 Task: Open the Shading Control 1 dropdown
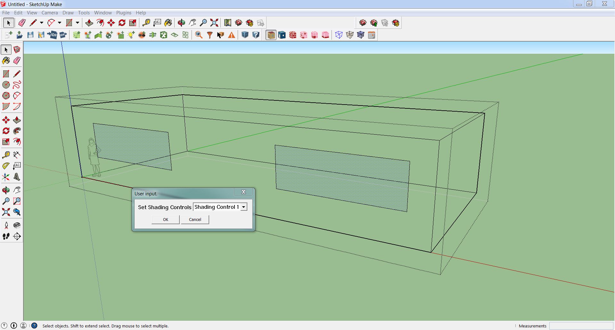pos(244,207)
